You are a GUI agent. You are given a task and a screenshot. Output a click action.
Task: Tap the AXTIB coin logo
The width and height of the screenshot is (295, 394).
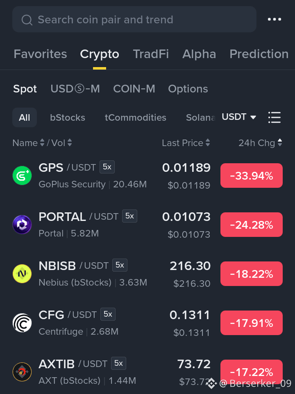[22, 372]
